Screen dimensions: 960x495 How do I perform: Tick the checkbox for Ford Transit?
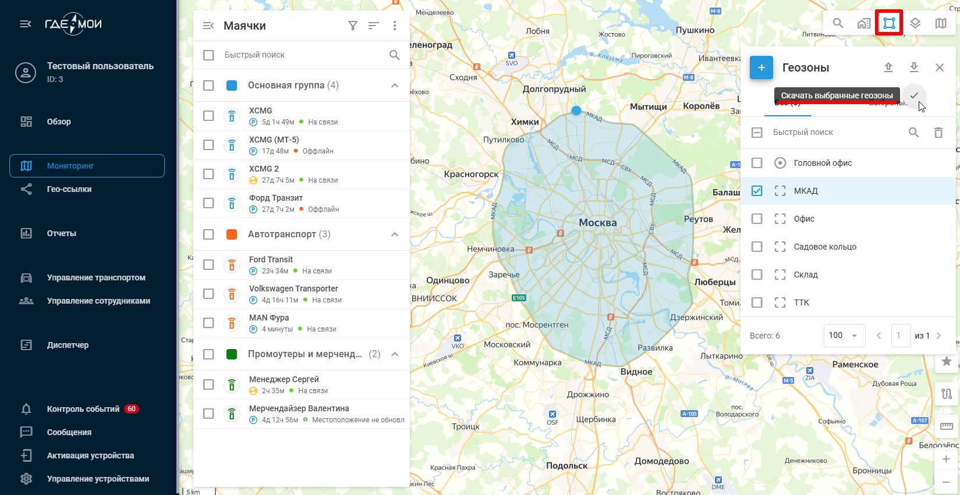(x=208, y=265)
